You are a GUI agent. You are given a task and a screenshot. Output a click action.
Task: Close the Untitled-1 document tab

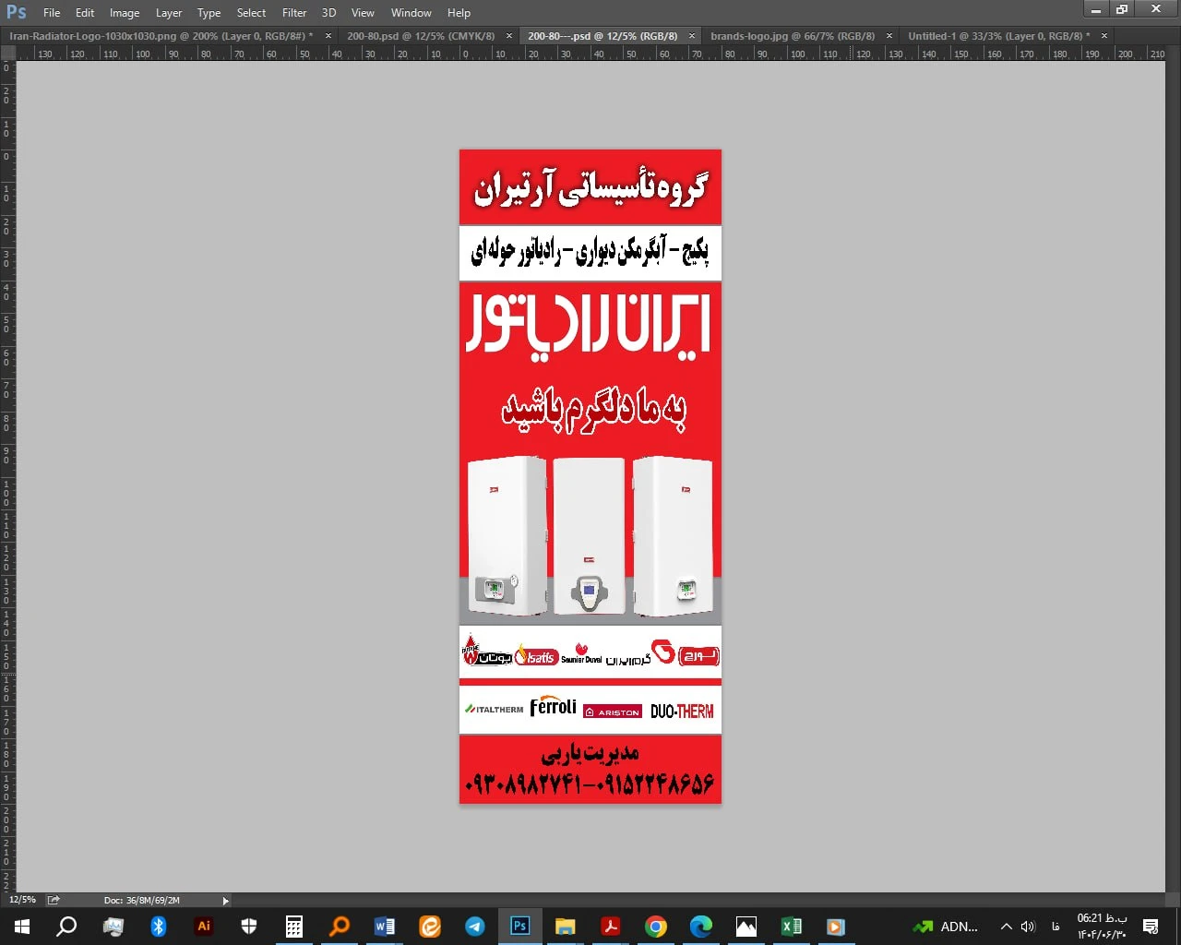point(1103,36)
